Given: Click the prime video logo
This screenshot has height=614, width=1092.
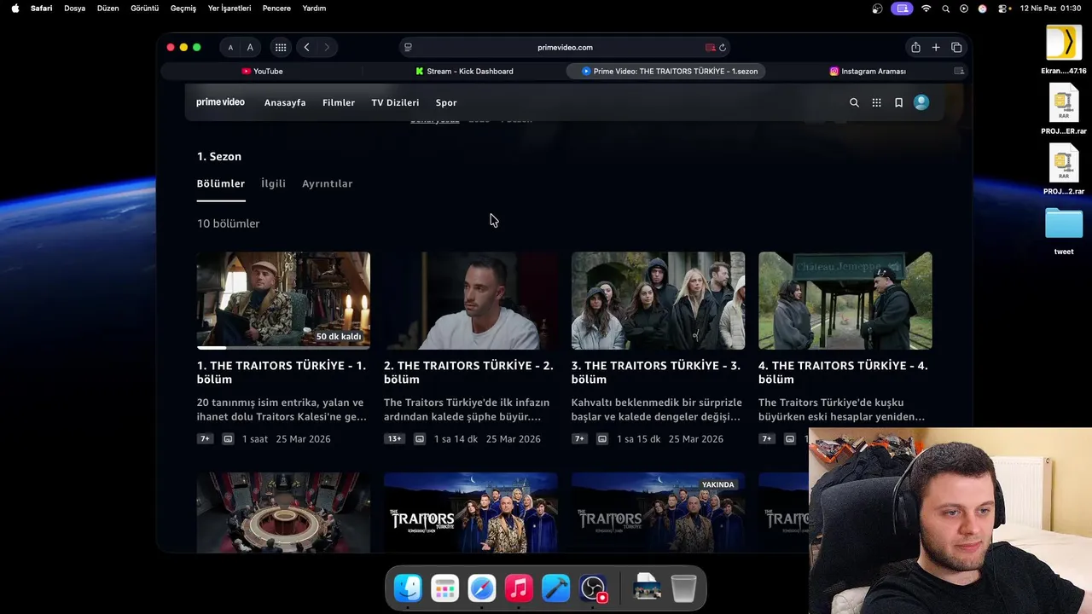Looking at the screenshot, I should point(220,102).
